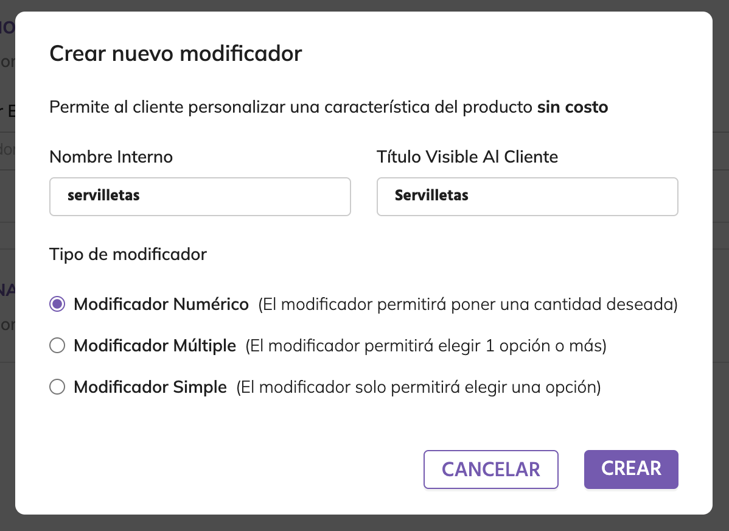Click into the Título Visible Al Cliente field
This screenshot has width=729, height=531.
tap(527, 196)
